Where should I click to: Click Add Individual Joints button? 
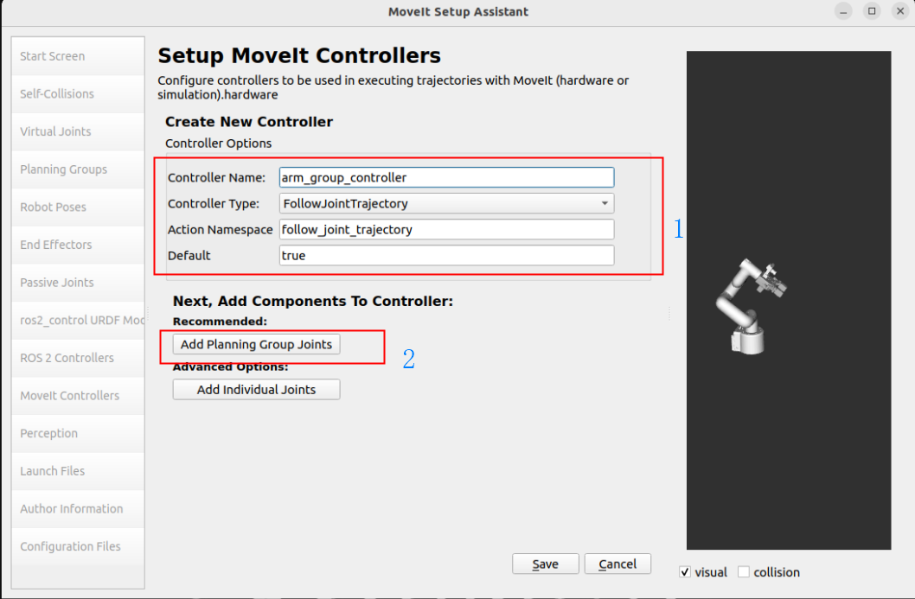(256, 390)
